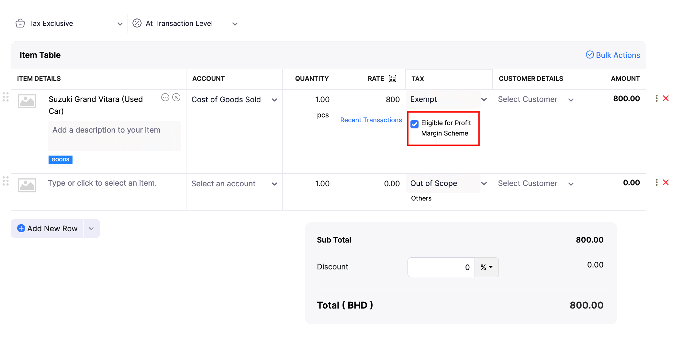The height and width of the screenshot is (337, 683).
Task: Click the Add New Row button
Action: pyautogui.click(x=48, y=229)
